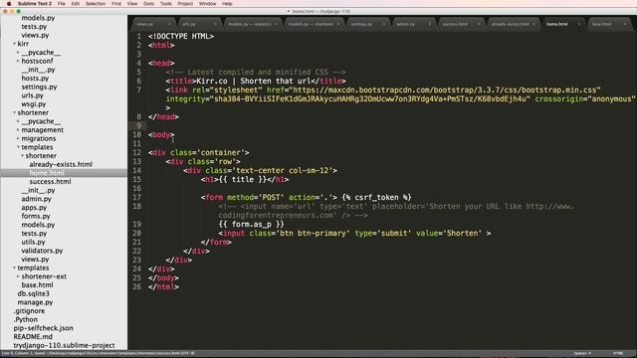
Task: Open the Window menu
Action: point(208,4)
